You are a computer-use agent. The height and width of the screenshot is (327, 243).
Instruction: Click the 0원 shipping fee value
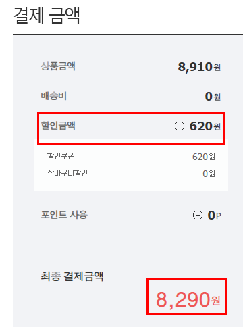[x=213, y=97]
